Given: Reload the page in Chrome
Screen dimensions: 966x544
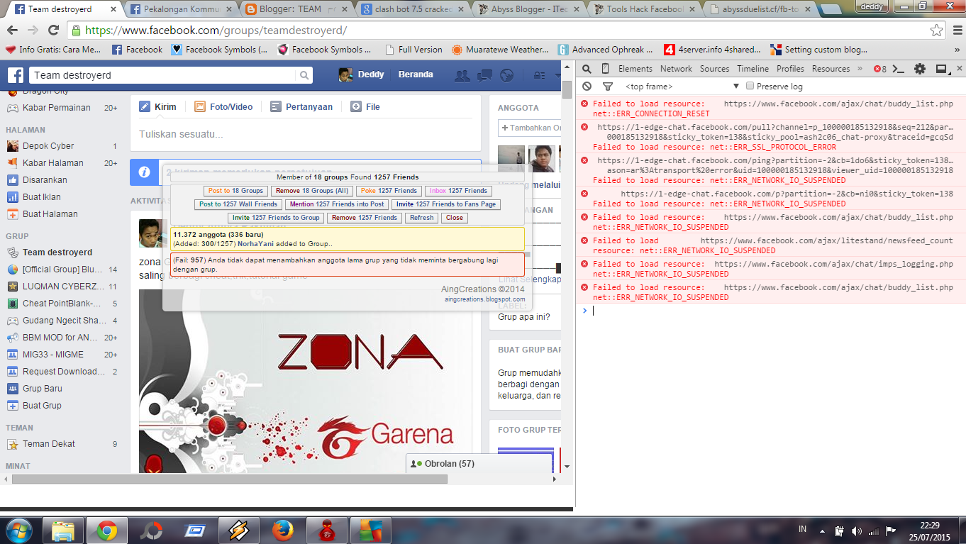Looking at the screenshot, I should [x=53, y=30].
